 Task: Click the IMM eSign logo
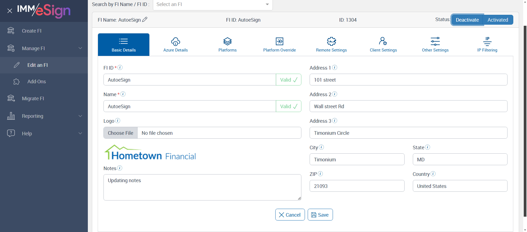point(44,11)
